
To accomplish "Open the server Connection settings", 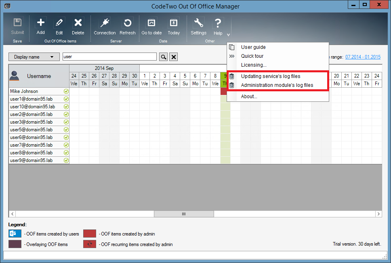I will [x=105, y=26].
